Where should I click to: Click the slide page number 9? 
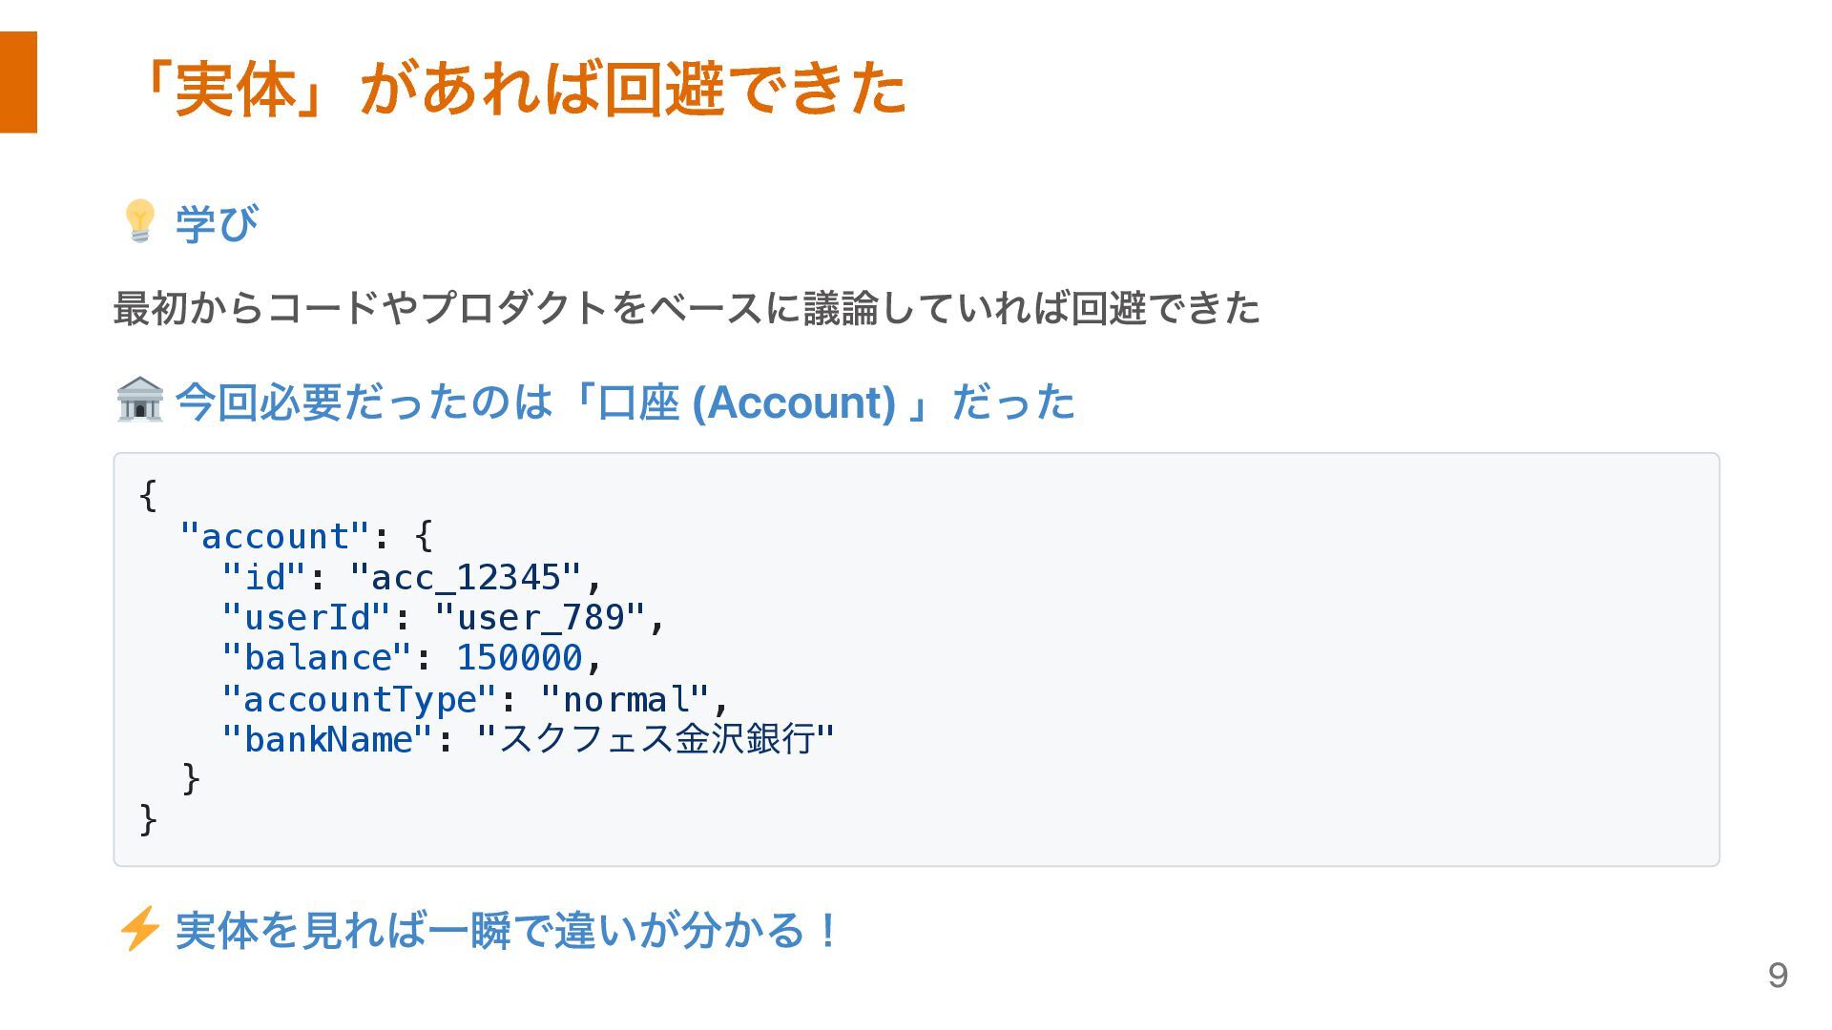point(1778,975)
